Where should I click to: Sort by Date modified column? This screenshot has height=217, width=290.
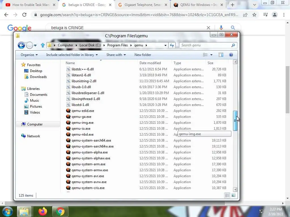[x=155, y=63]
